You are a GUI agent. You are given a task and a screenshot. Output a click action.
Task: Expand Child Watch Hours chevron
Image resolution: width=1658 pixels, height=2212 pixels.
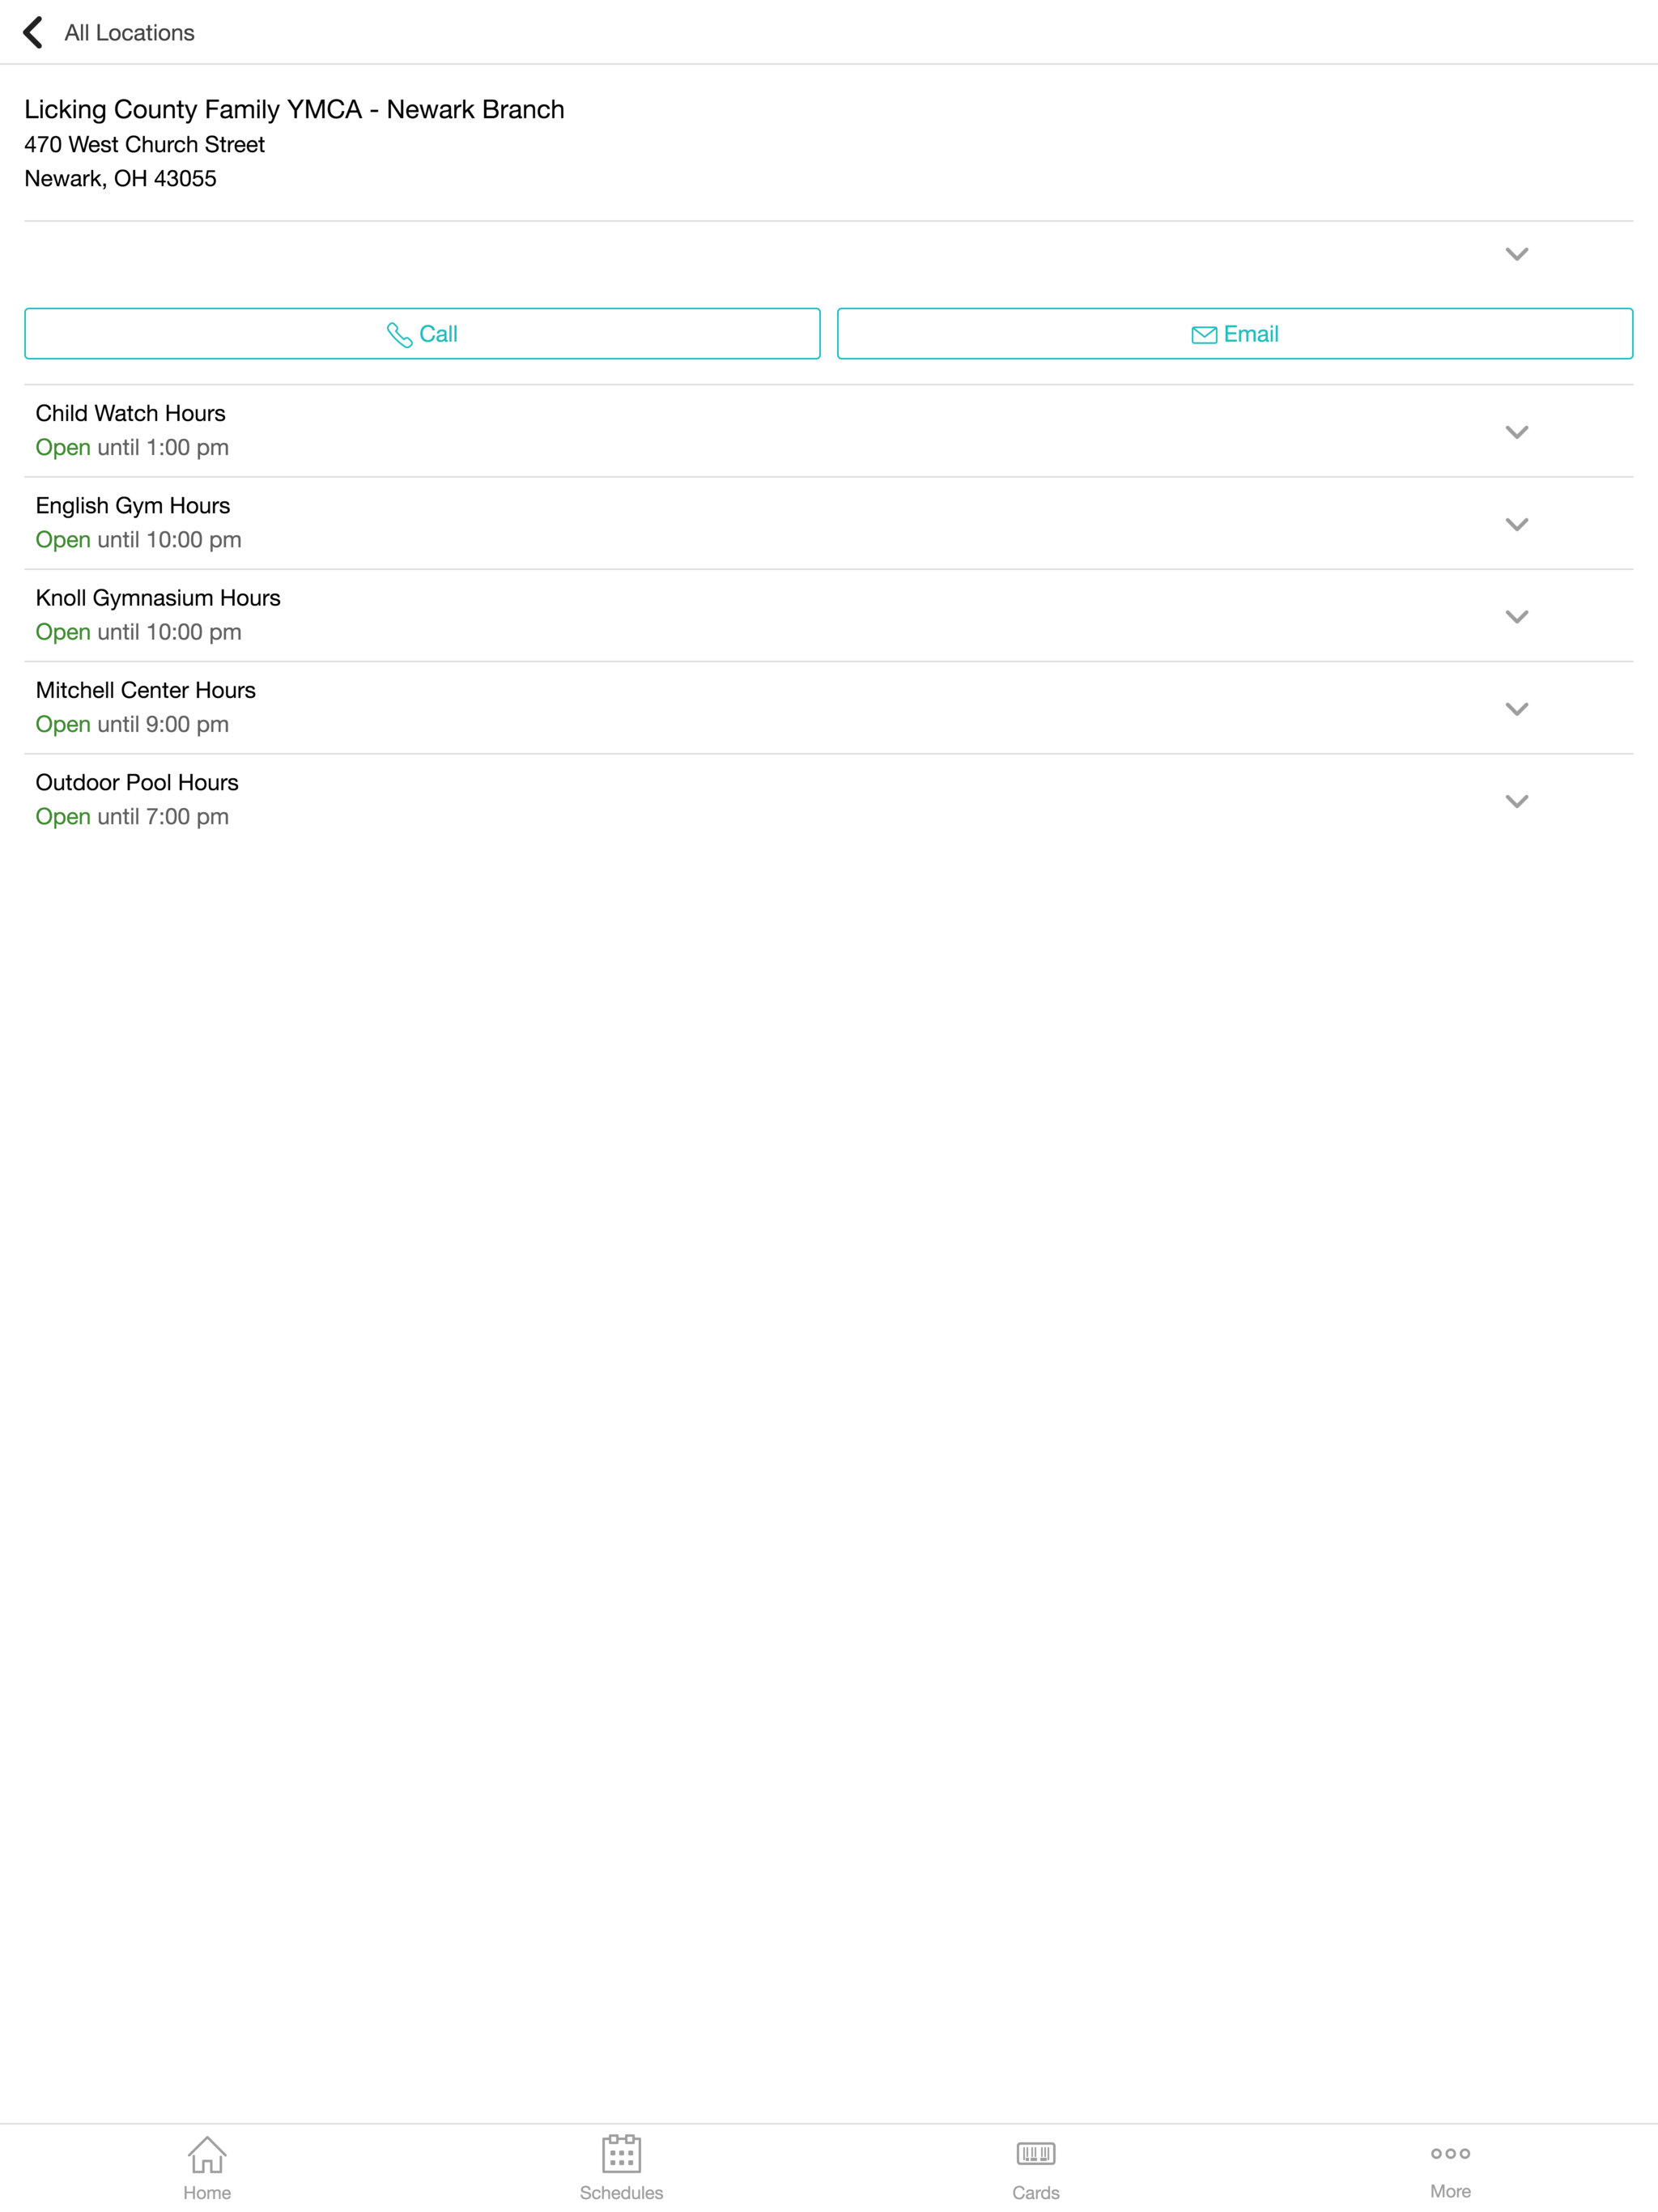pos(1516,432)
